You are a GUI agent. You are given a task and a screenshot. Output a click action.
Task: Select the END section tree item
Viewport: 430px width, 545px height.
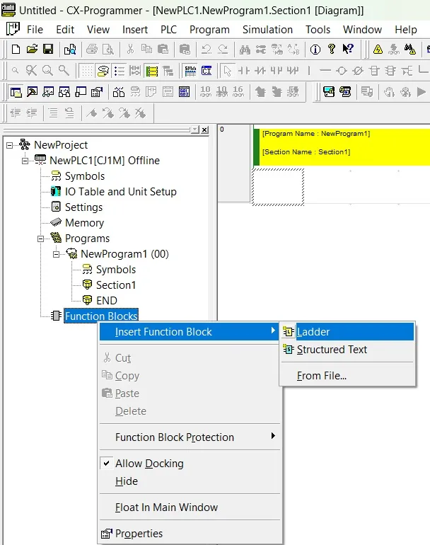pos(106,300)
